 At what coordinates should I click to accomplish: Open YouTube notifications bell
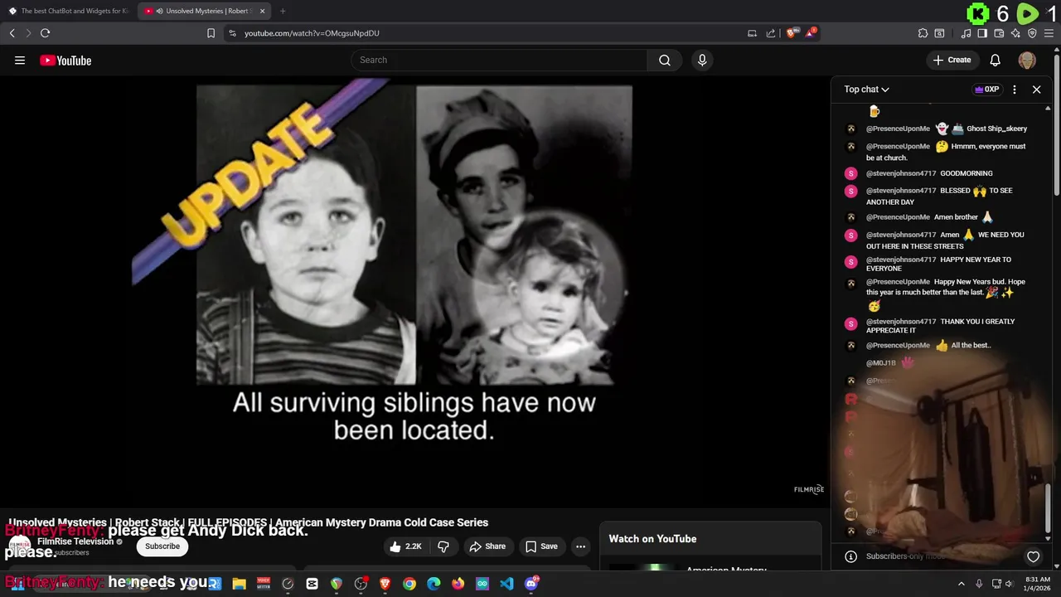tap(996, 60)
